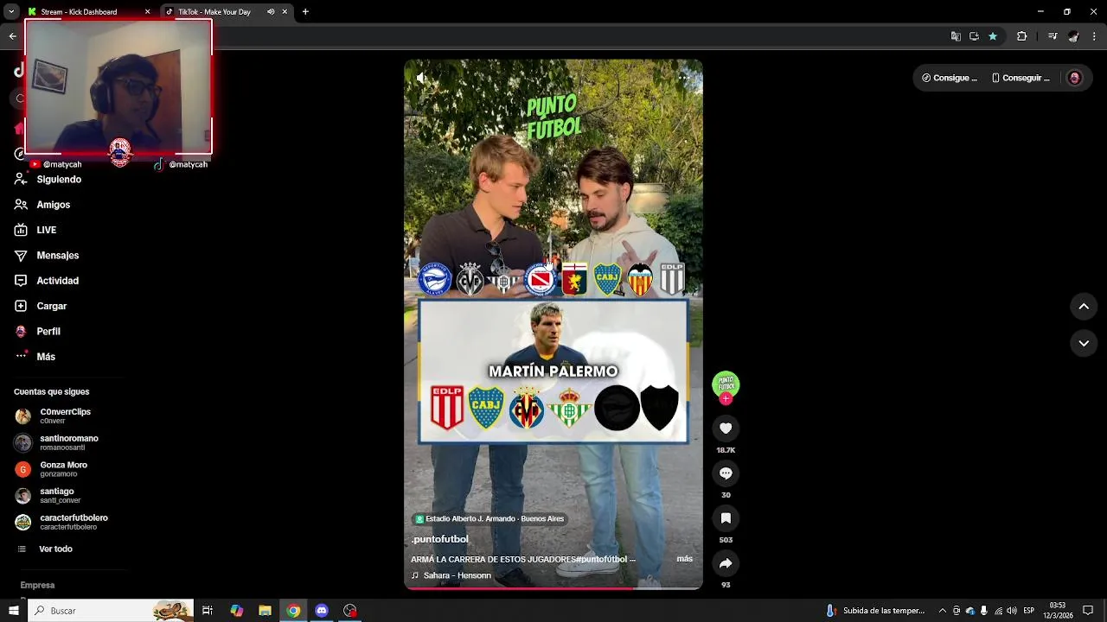The width and height of the screenshot is (1107, 622).
Task: Open the weather widget Subida de las temper...
Action: click(x=876, y=611)
